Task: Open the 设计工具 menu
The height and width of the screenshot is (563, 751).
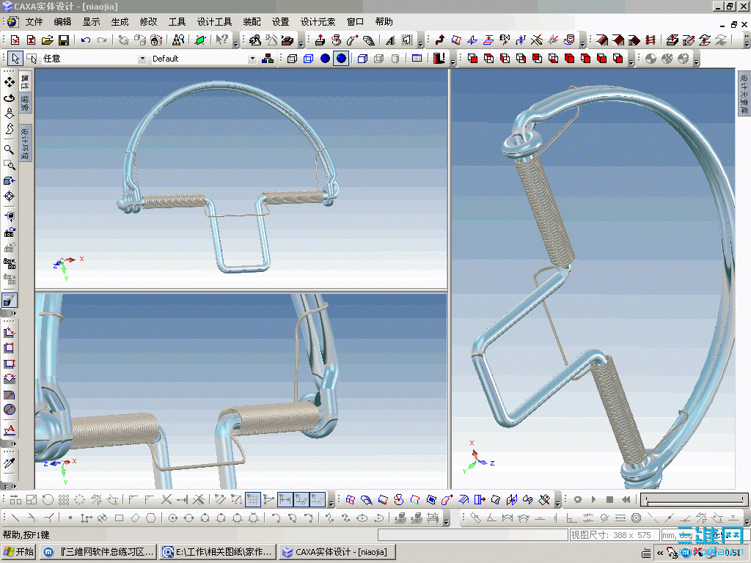Action: (x=215, y=22)
